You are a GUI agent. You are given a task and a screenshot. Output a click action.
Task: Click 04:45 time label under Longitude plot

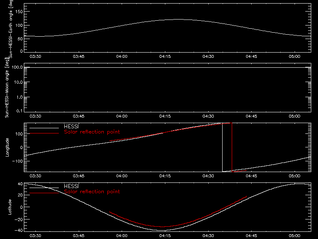point(252,176)
